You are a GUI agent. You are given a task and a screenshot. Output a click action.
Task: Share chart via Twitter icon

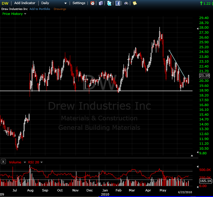click(x=109, y=3)
